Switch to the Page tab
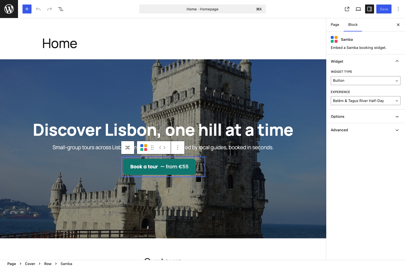 coord(335,25)
